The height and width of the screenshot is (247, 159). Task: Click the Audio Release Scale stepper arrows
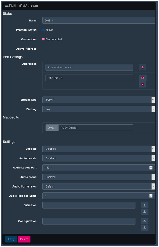[151, 196]
